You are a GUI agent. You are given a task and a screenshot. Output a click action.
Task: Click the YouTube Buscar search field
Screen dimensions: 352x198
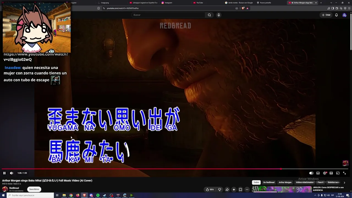[x=168, y=15]
